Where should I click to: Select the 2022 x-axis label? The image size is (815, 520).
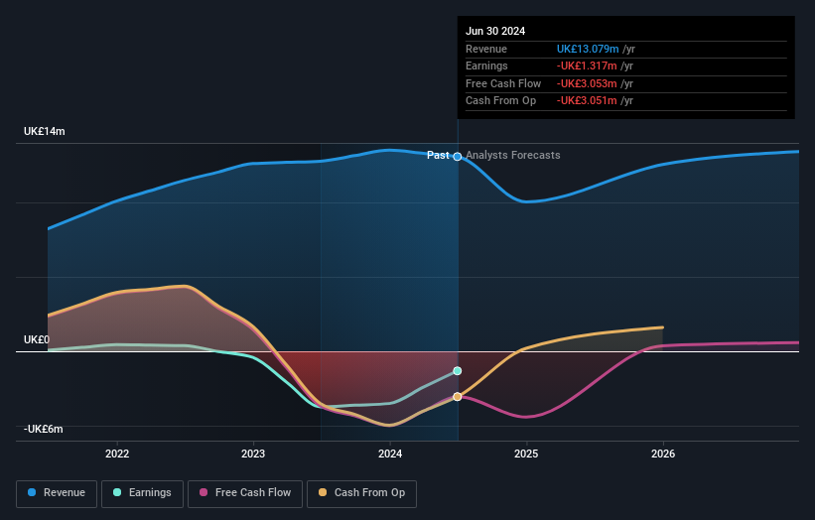[x=117, y=454]
